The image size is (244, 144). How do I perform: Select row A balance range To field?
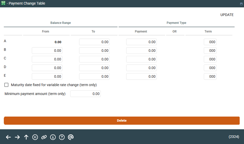coord(94,42)
